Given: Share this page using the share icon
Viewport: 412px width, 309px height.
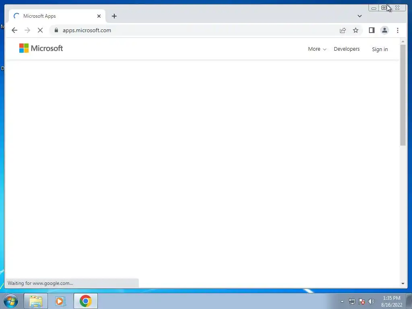Looking at the screenshot, I should [343, 30].
